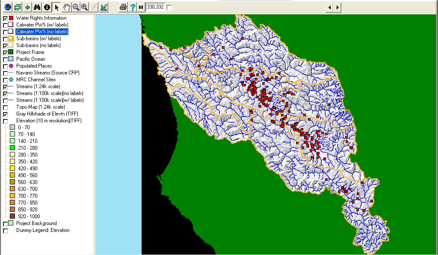Check the Topo Map (1:24k scale) box
The image size is (438, 255).
pyautogui.click(x=5, y=107)
